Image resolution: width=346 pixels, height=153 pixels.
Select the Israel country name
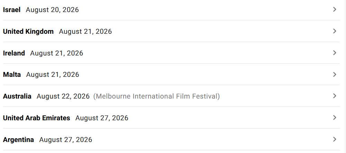pos(12,10)
